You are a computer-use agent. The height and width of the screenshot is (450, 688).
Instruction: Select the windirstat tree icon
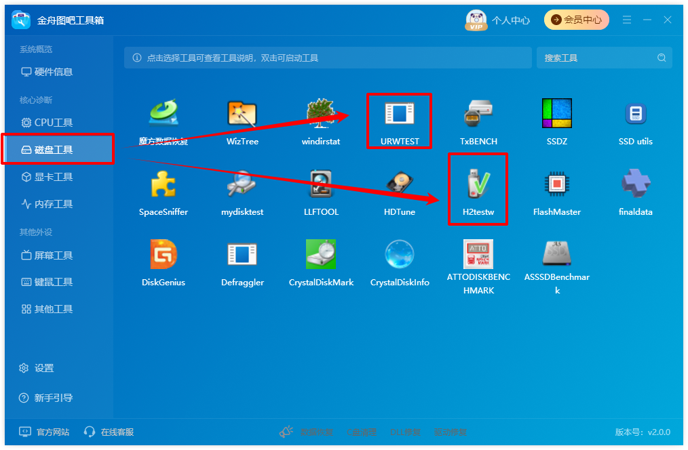(321, 113)
